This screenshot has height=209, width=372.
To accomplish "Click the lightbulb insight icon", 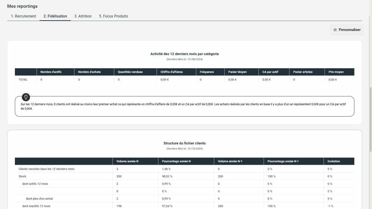I will (26, 97).
